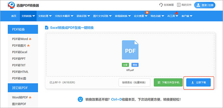Open the AI工具 menu label
Screen dimensions: 223x108
pos(171,16)
